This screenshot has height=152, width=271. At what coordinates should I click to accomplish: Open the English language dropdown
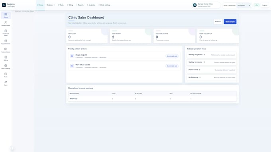click(244, 6)
